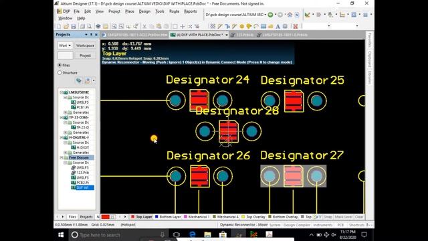Click the Select area rectangle icon

(175, 27)
